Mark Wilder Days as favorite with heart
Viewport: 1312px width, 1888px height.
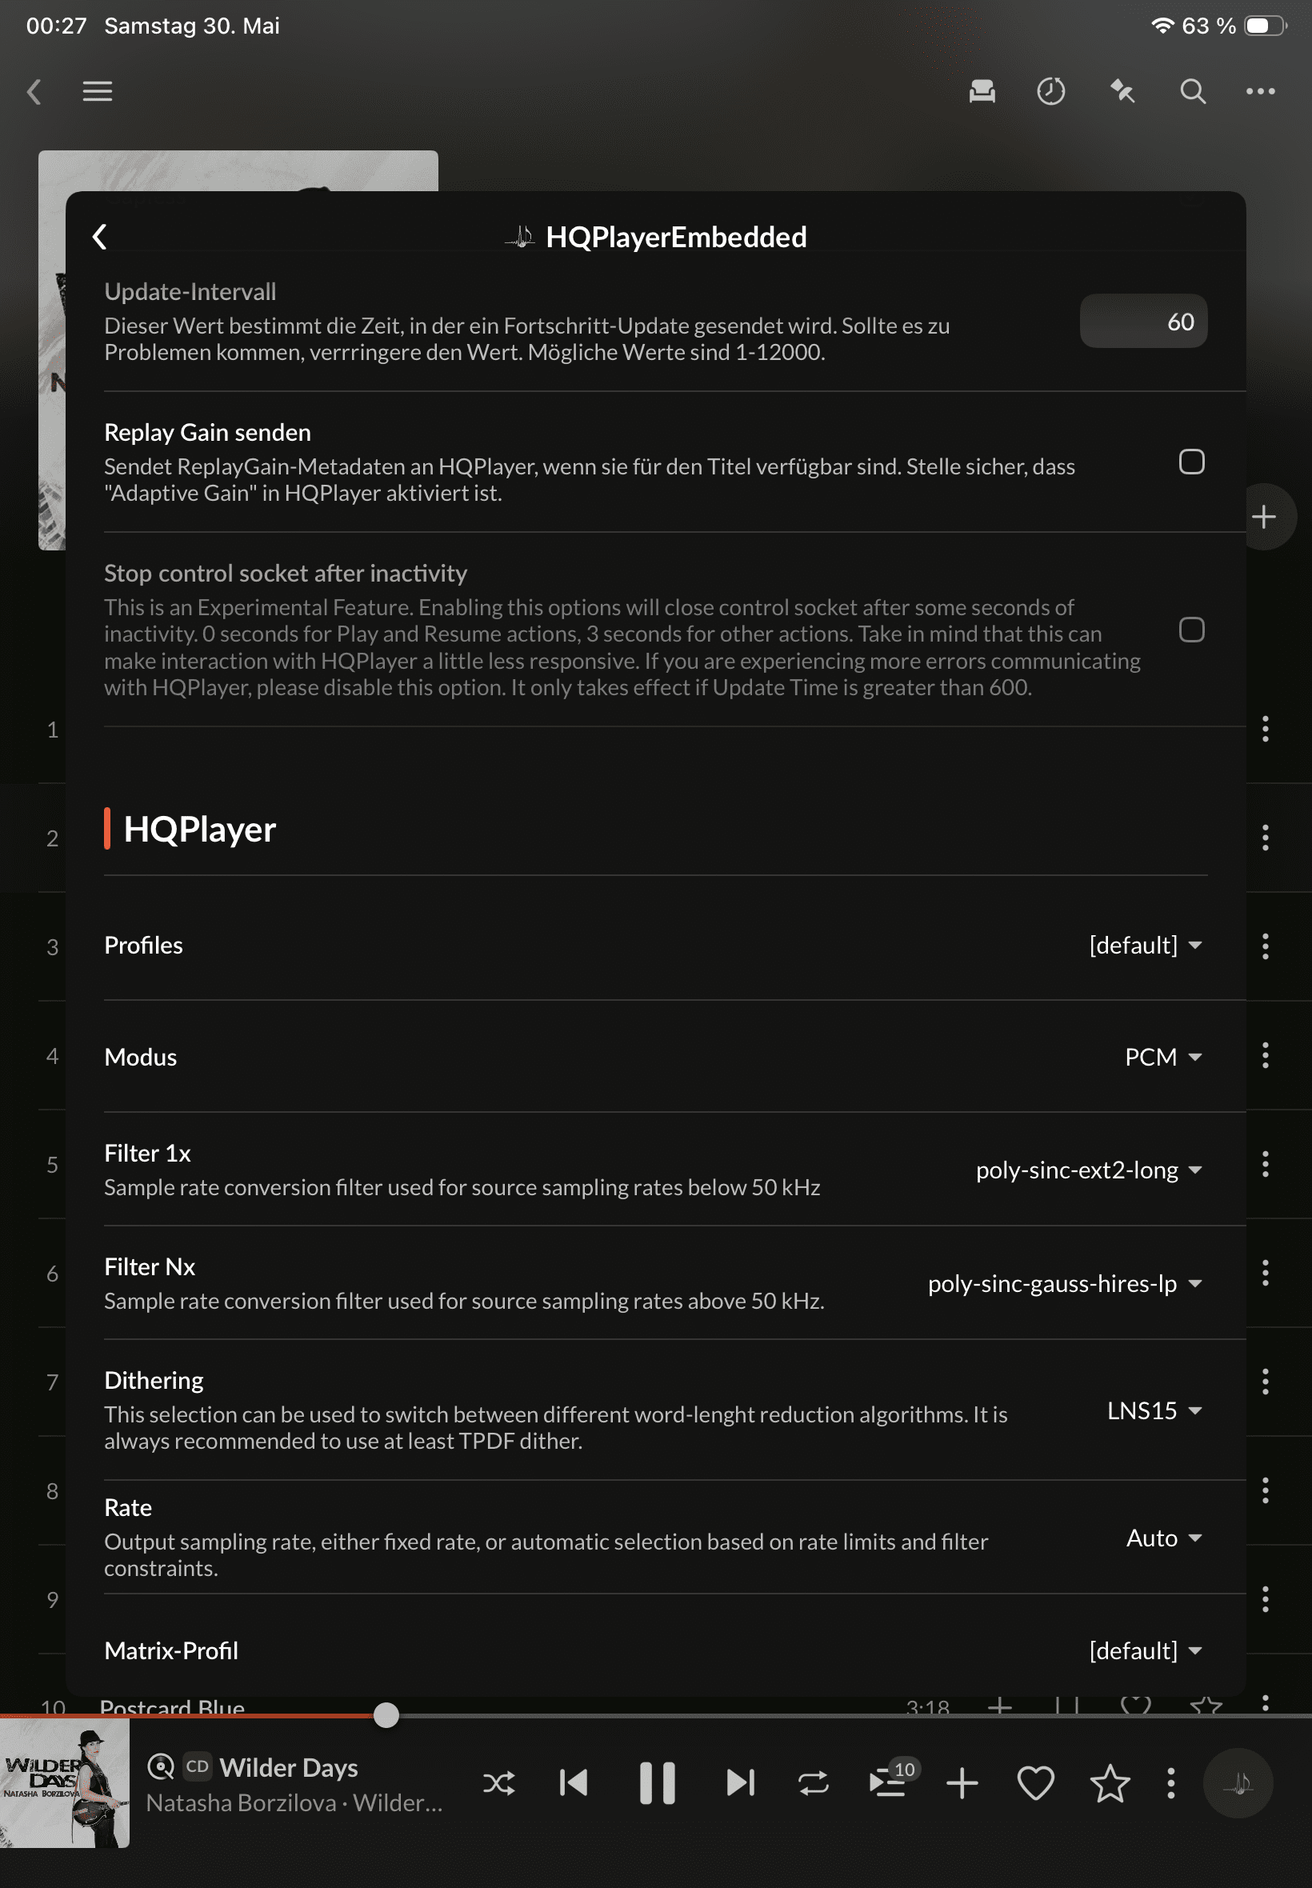pos(1036,1782)
